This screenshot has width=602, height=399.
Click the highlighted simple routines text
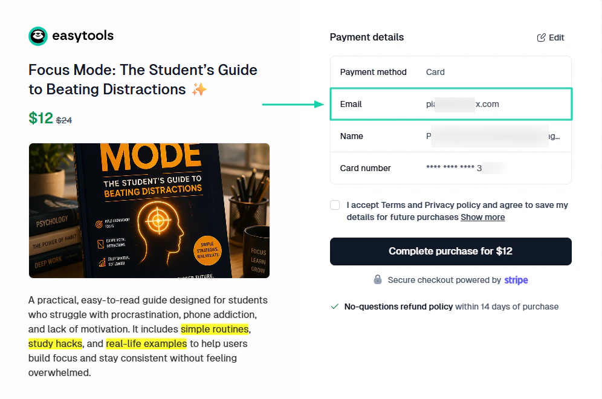coord(215,329)
